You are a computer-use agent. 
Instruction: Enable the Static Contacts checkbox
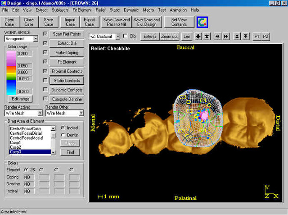(45, 80)
